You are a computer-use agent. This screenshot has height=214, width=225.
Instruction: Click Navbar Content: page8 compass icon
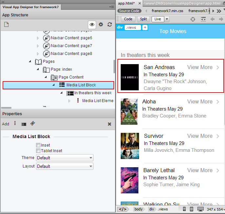tap(47, 54)
